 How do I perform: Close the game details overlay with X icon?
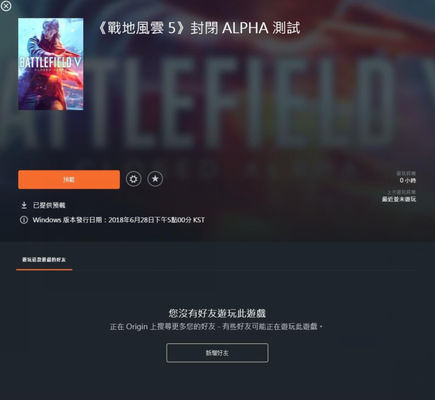pyautogui.click(x=6, y=6)
